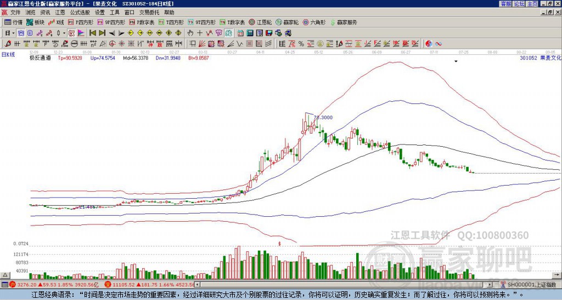
Task: Open the 江恩 menu
Action: coord(60,13)
